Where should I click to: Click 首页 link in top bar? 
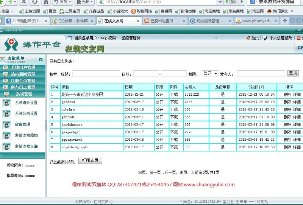tap(255, 38)
